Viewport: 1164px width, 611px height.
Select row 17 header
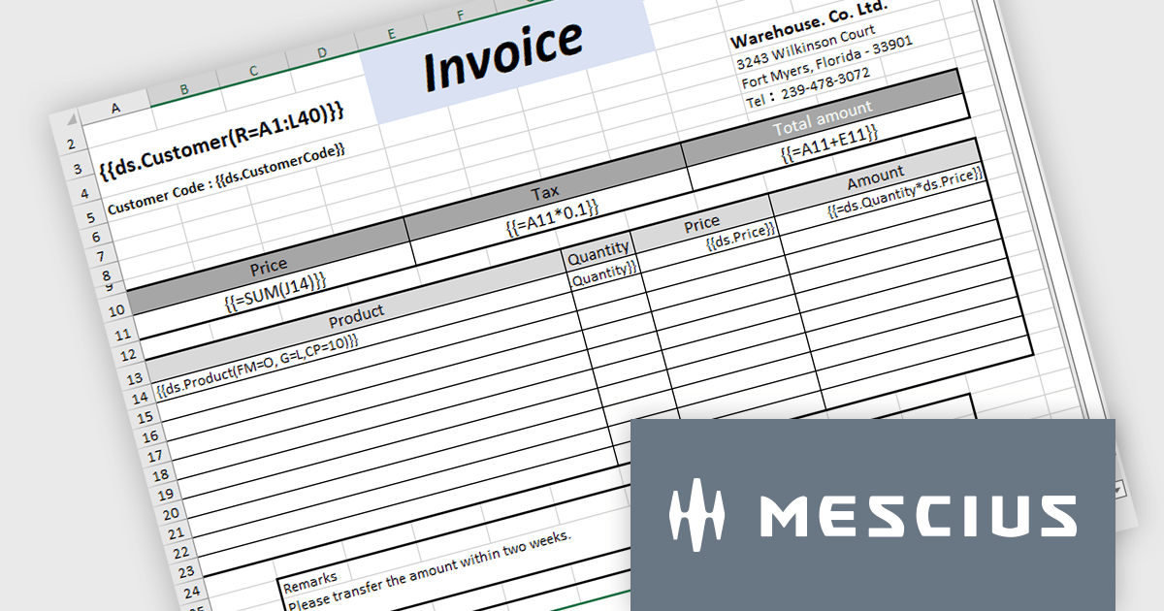[x=155, y=456]
